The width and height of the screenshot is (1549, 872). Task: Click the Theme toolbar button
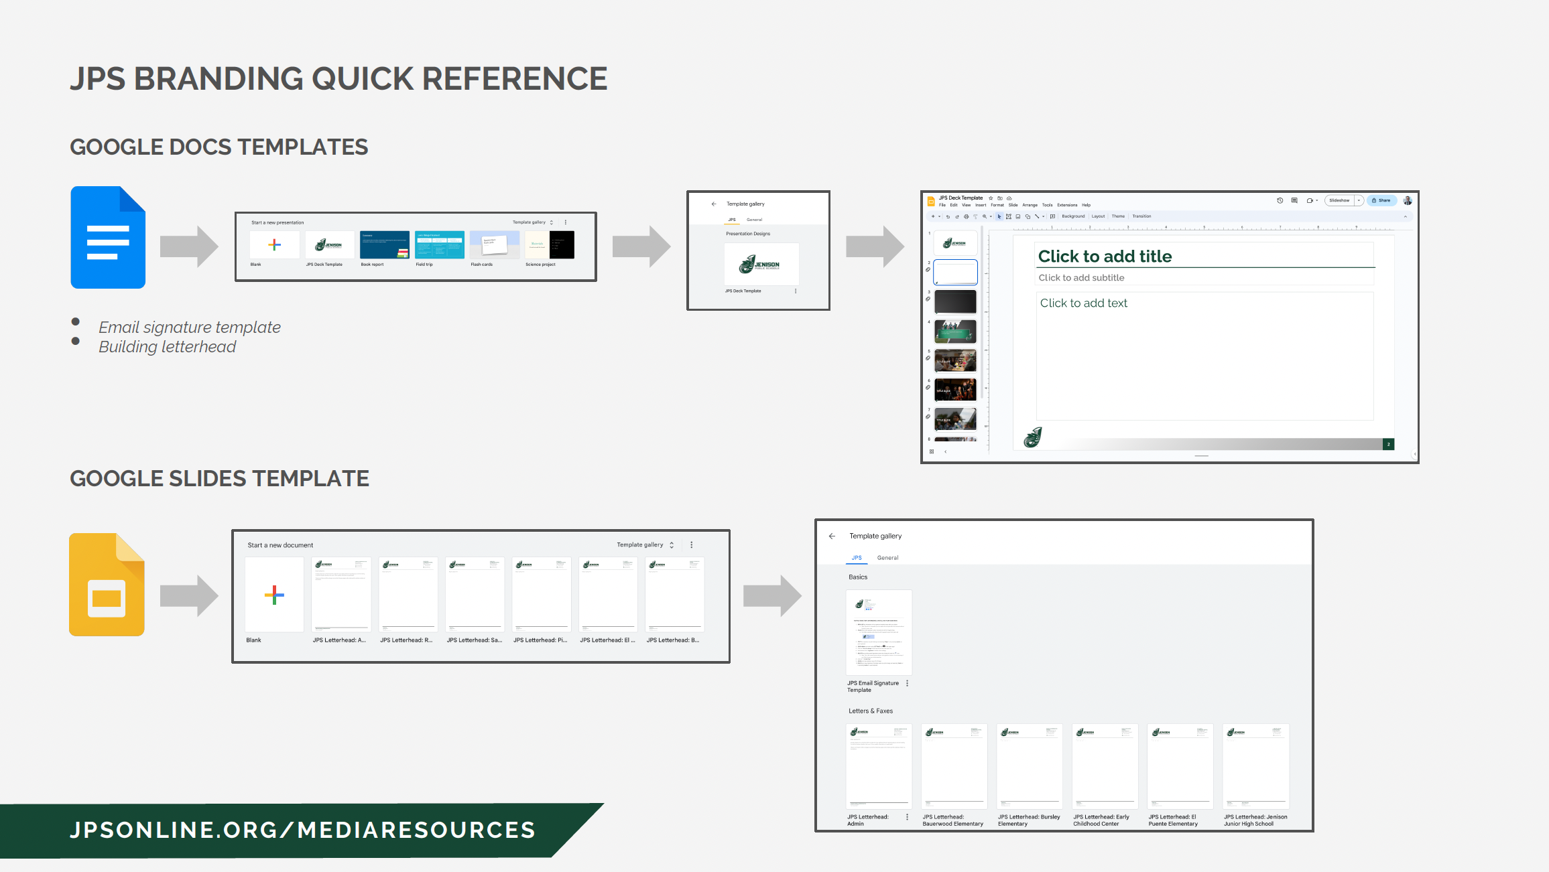[1118, 216]
